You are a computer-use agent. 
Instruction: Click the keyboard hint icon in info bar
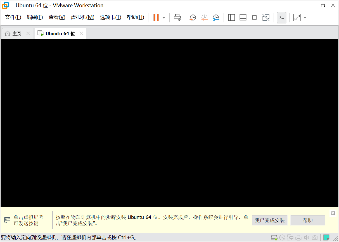coord(7,220)
